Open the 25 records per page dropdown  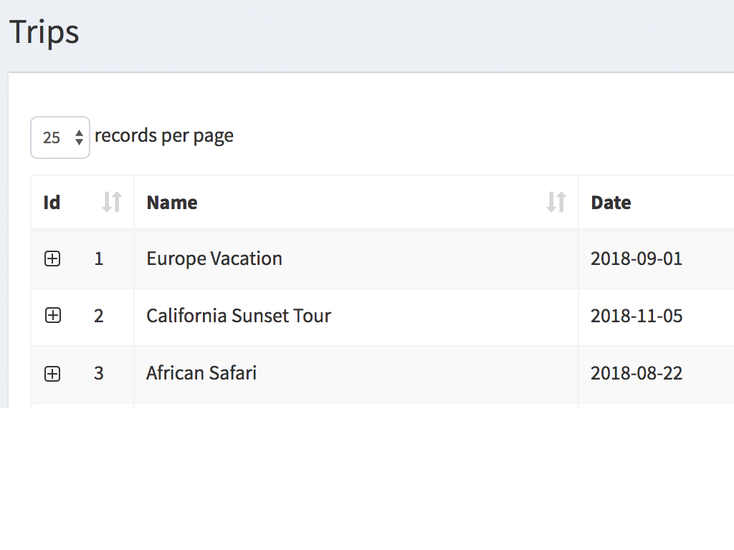(60, 137)
